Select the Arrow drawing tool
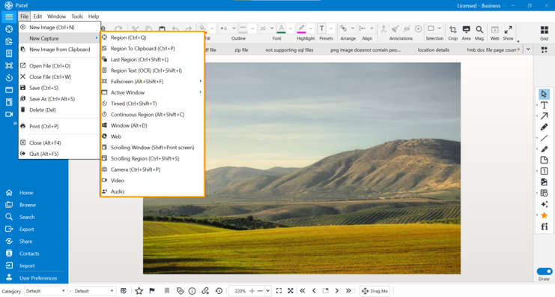The width and height of the screenshot is (555, 297). pos(544,116)
